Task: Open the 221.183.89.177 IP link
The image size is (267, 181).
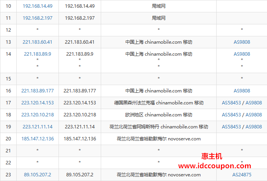Action: click(x=38, y=91)
